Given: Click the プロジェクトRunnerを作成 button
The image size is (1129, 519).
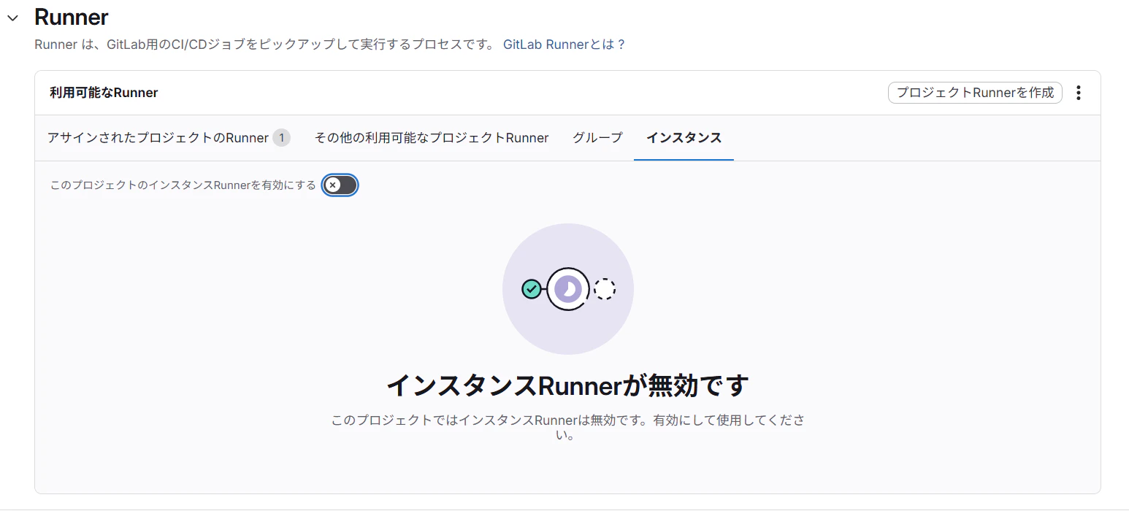Looking at the screenshot, I should (x=975, y=93).
